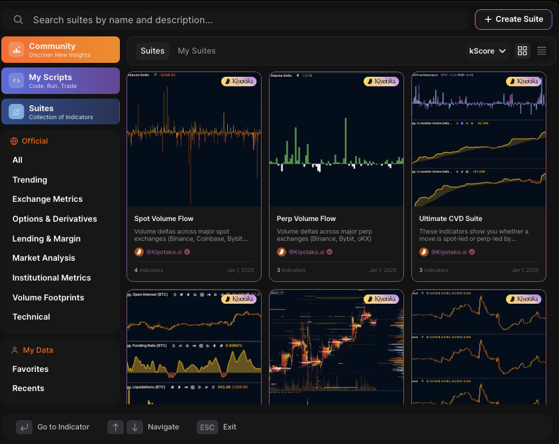Select My Scripts in the sidebar
559x444 pixels.
tap(60, 80)
